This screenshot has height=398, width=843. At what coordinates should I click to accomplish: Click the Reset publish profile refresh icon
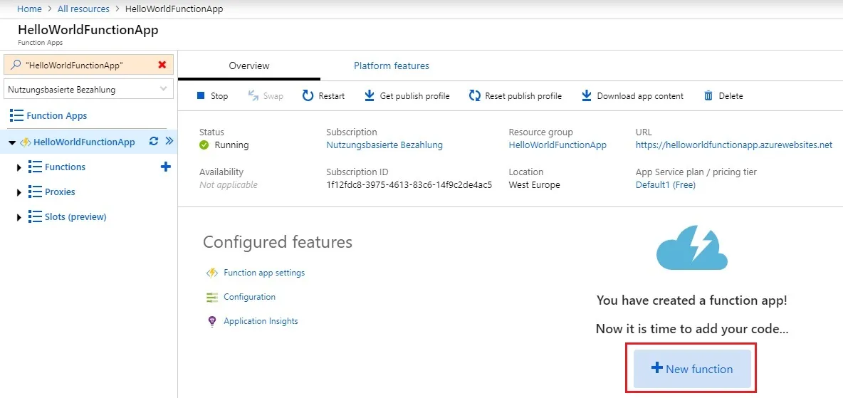(x=474, y=95)
